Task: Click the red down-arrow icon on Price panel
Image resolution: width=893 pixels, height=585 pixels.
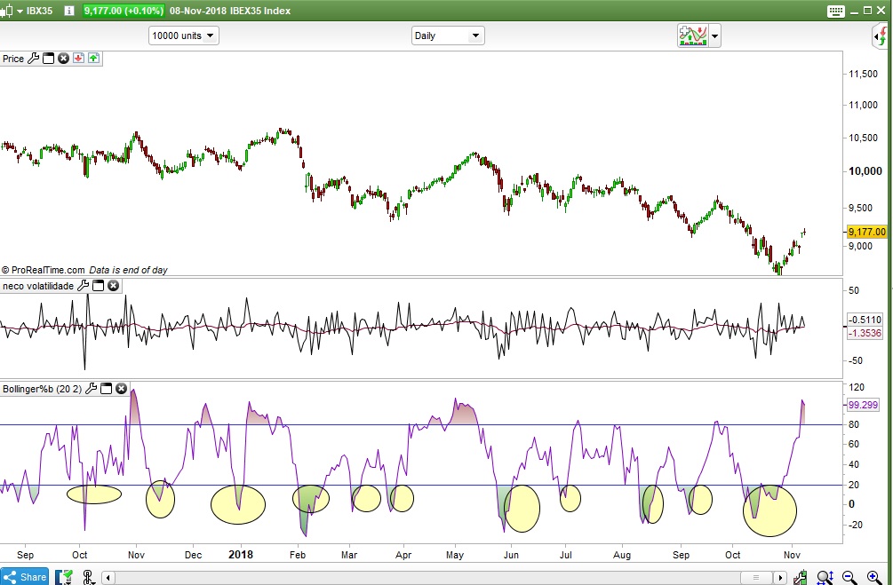Action: pos(78,58)
